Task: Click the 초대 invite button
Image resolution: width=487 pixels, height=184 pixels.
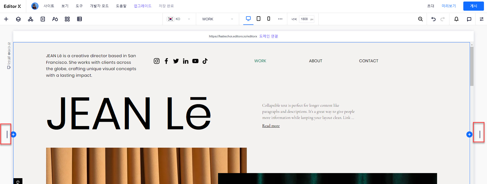Action: [x=431, y=6]
